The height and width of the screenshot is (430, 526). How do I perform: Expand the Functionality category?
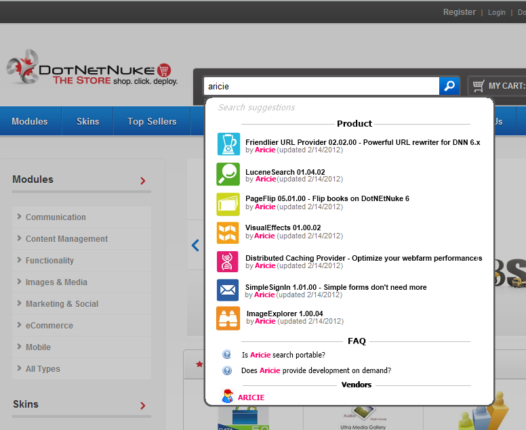81,261
